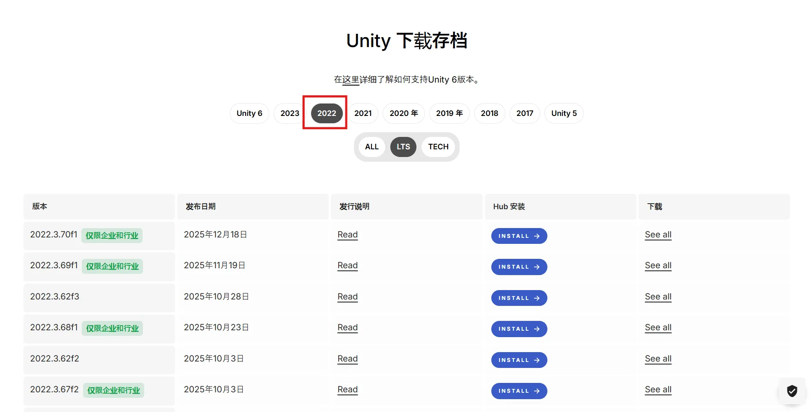Image resolution: width=811 pixels, height=412 pixels.
Task: Enable the LTS release filter
Action: 403,147
